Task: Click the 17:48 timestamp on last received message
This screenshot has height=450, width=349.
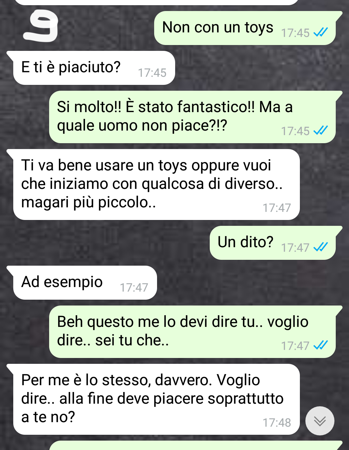Action: pos(277,422)
